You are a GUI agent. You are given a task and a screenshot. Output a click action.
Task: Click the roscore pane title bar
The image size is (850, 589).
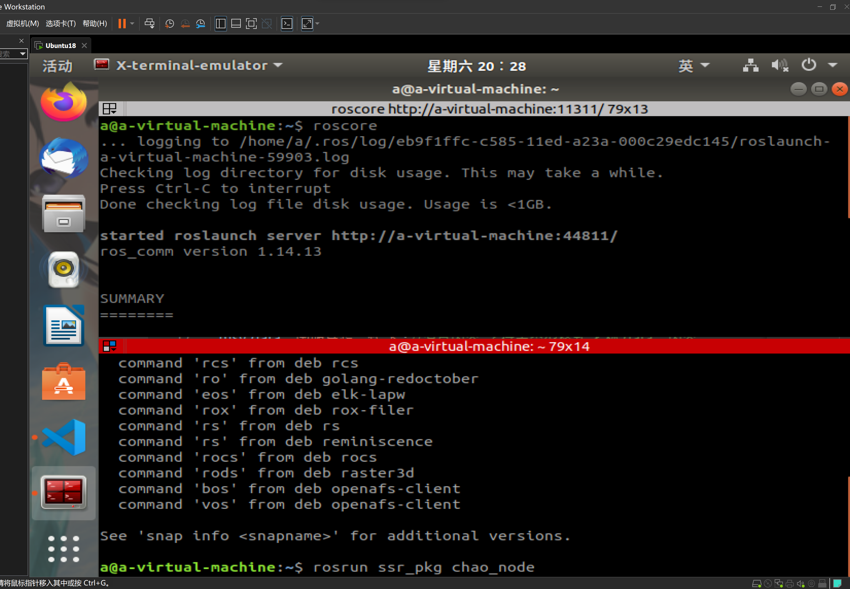click(x=489, y=109)
